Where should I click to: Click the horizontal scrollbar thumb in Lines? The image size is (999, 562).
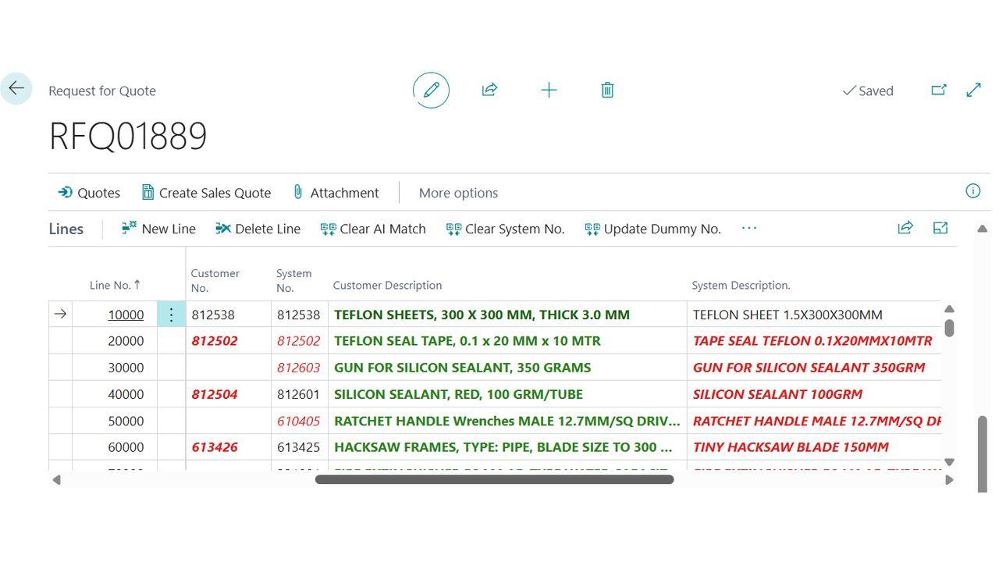pyautogui.click(x=494, y=479)
